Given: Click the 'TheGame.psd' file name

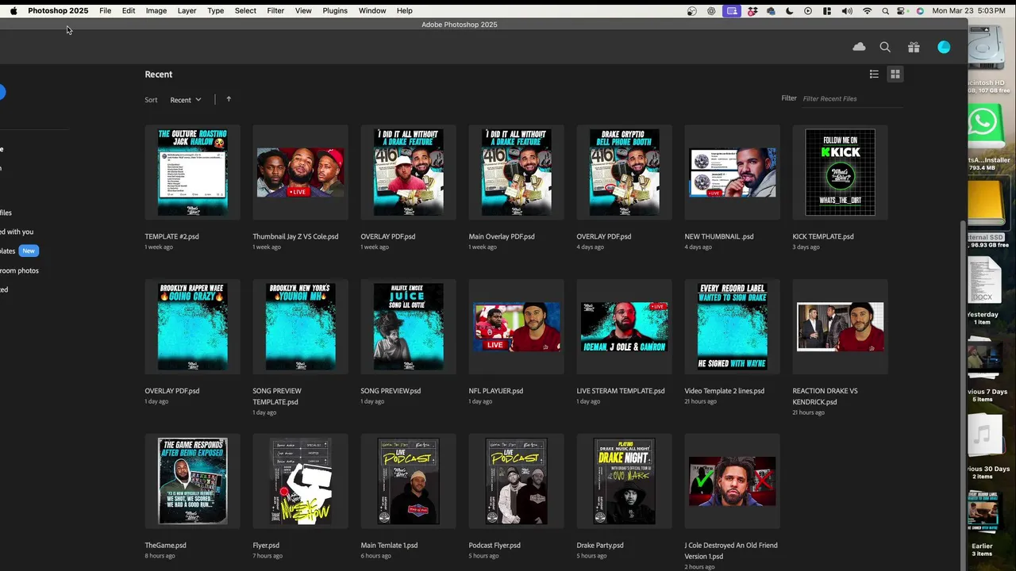Looking at the screenshot, I should tap(165, 546).
